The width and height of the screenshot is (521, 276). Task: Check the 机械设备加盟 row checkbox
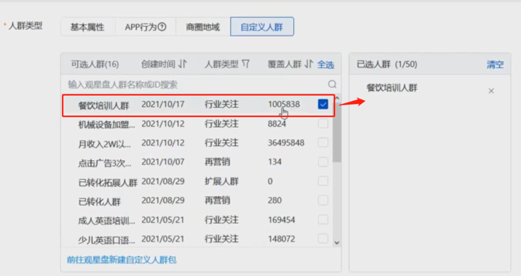point(323,124)
